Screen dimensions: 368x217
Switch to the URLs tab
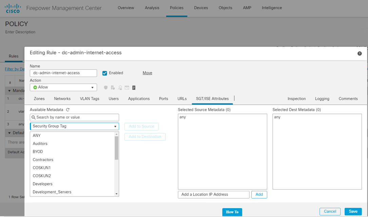tap(182, 99)
